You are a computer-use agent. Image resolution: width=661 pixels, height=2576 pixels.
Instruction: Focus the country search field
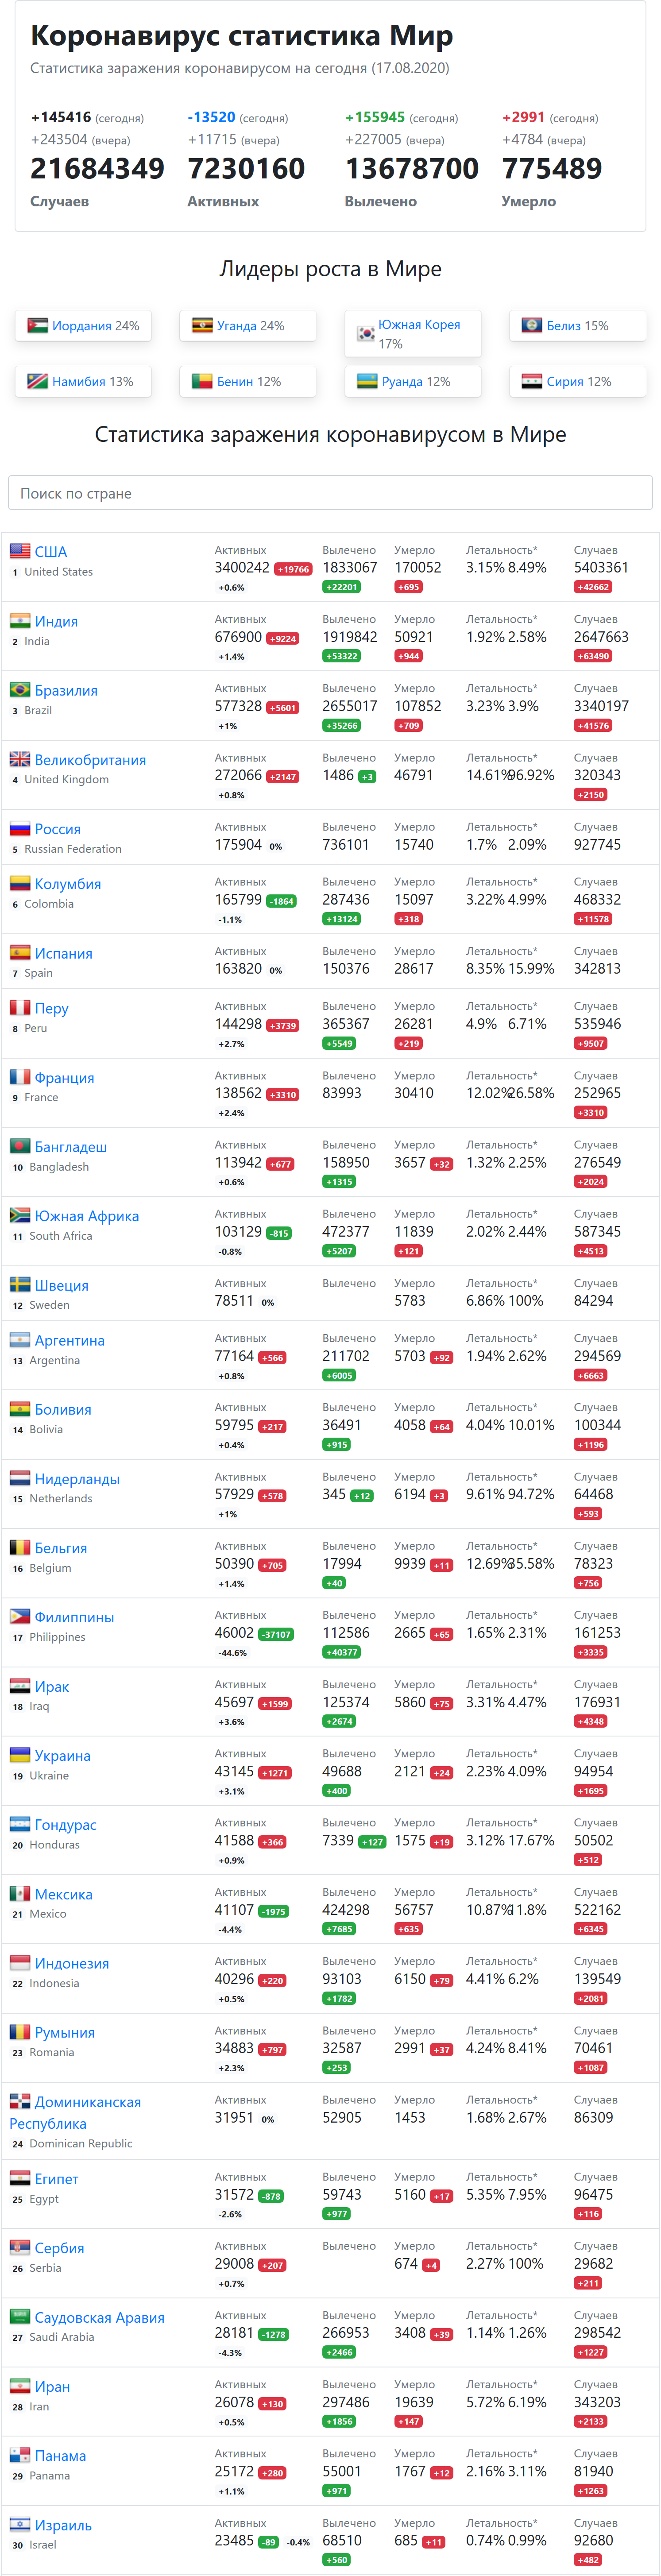(x=330, y=493)
